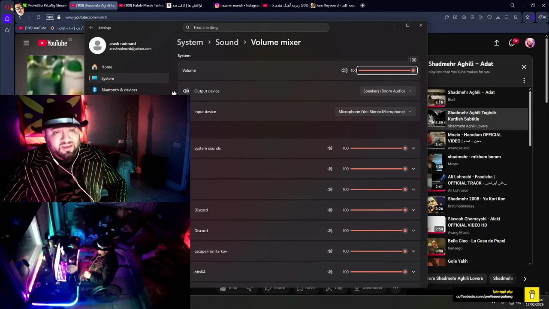Viewport: 549px width, 309px height.
Task: Open Output device Speakers dropdown
Action: pos(387,91)
